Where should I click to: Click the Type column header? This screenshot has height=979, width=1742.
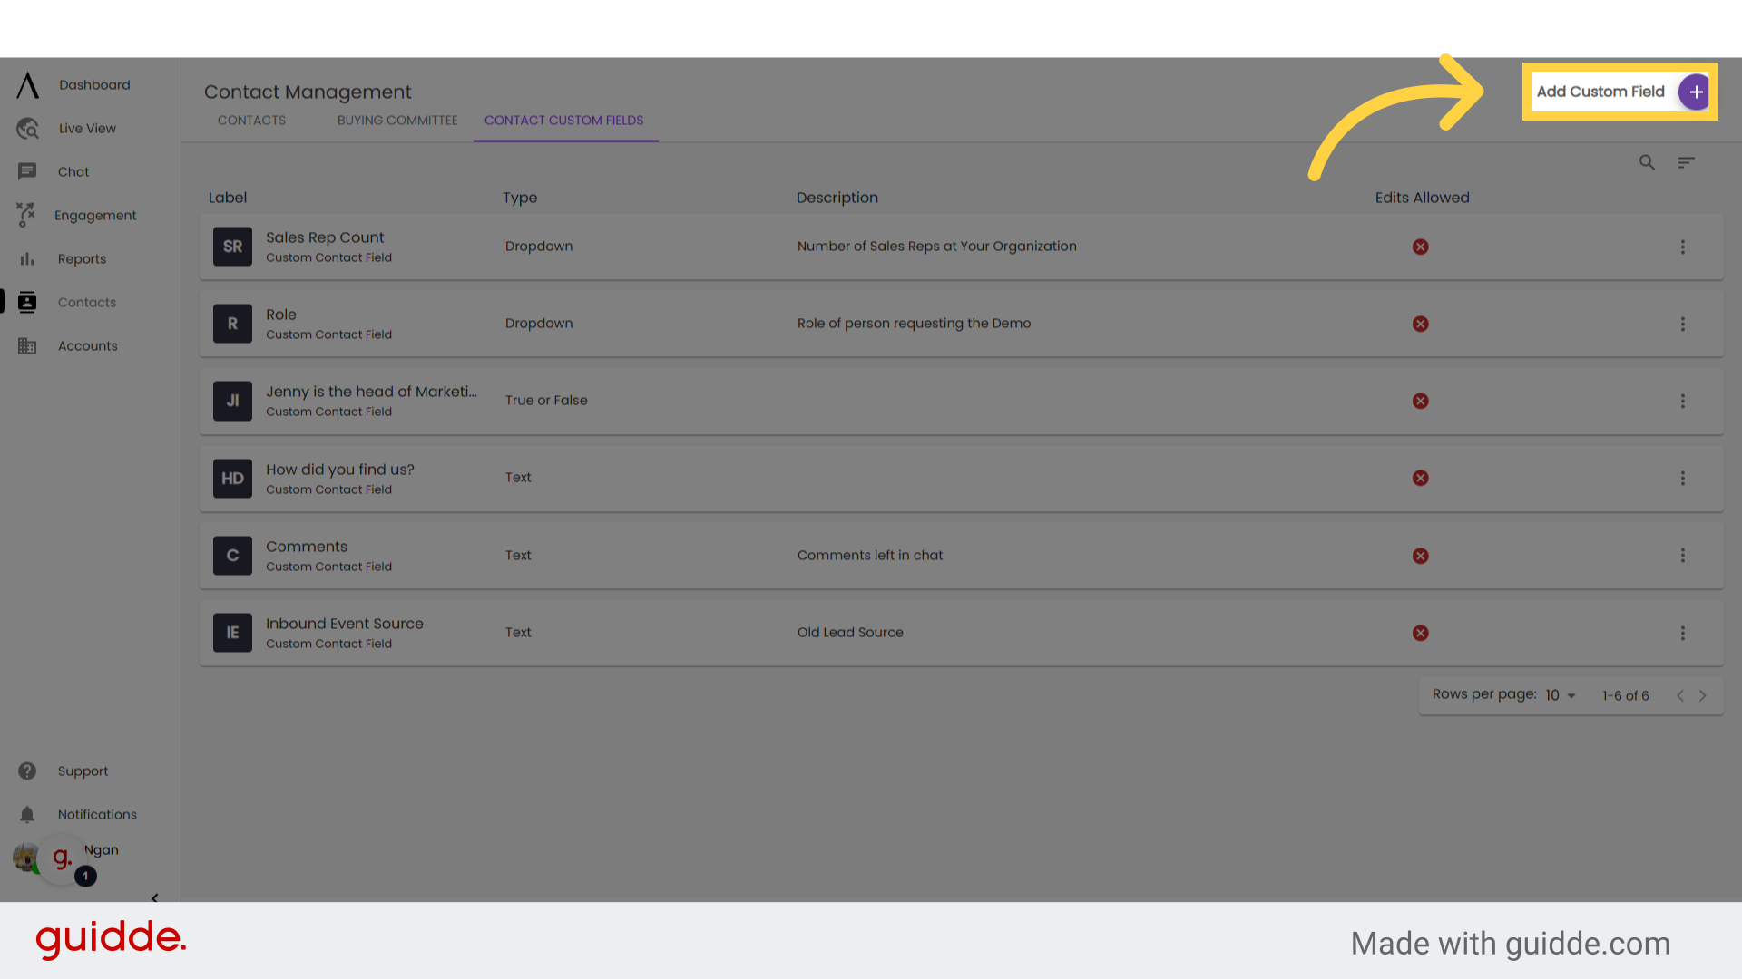[x=520, y=198]
